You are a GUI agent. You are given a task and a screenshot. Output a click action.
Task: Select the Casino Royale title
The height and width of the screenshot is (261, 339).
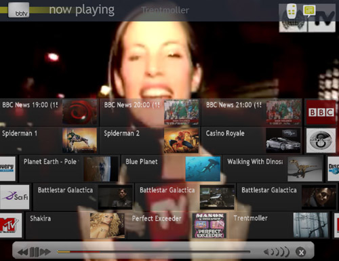[225, 134]
